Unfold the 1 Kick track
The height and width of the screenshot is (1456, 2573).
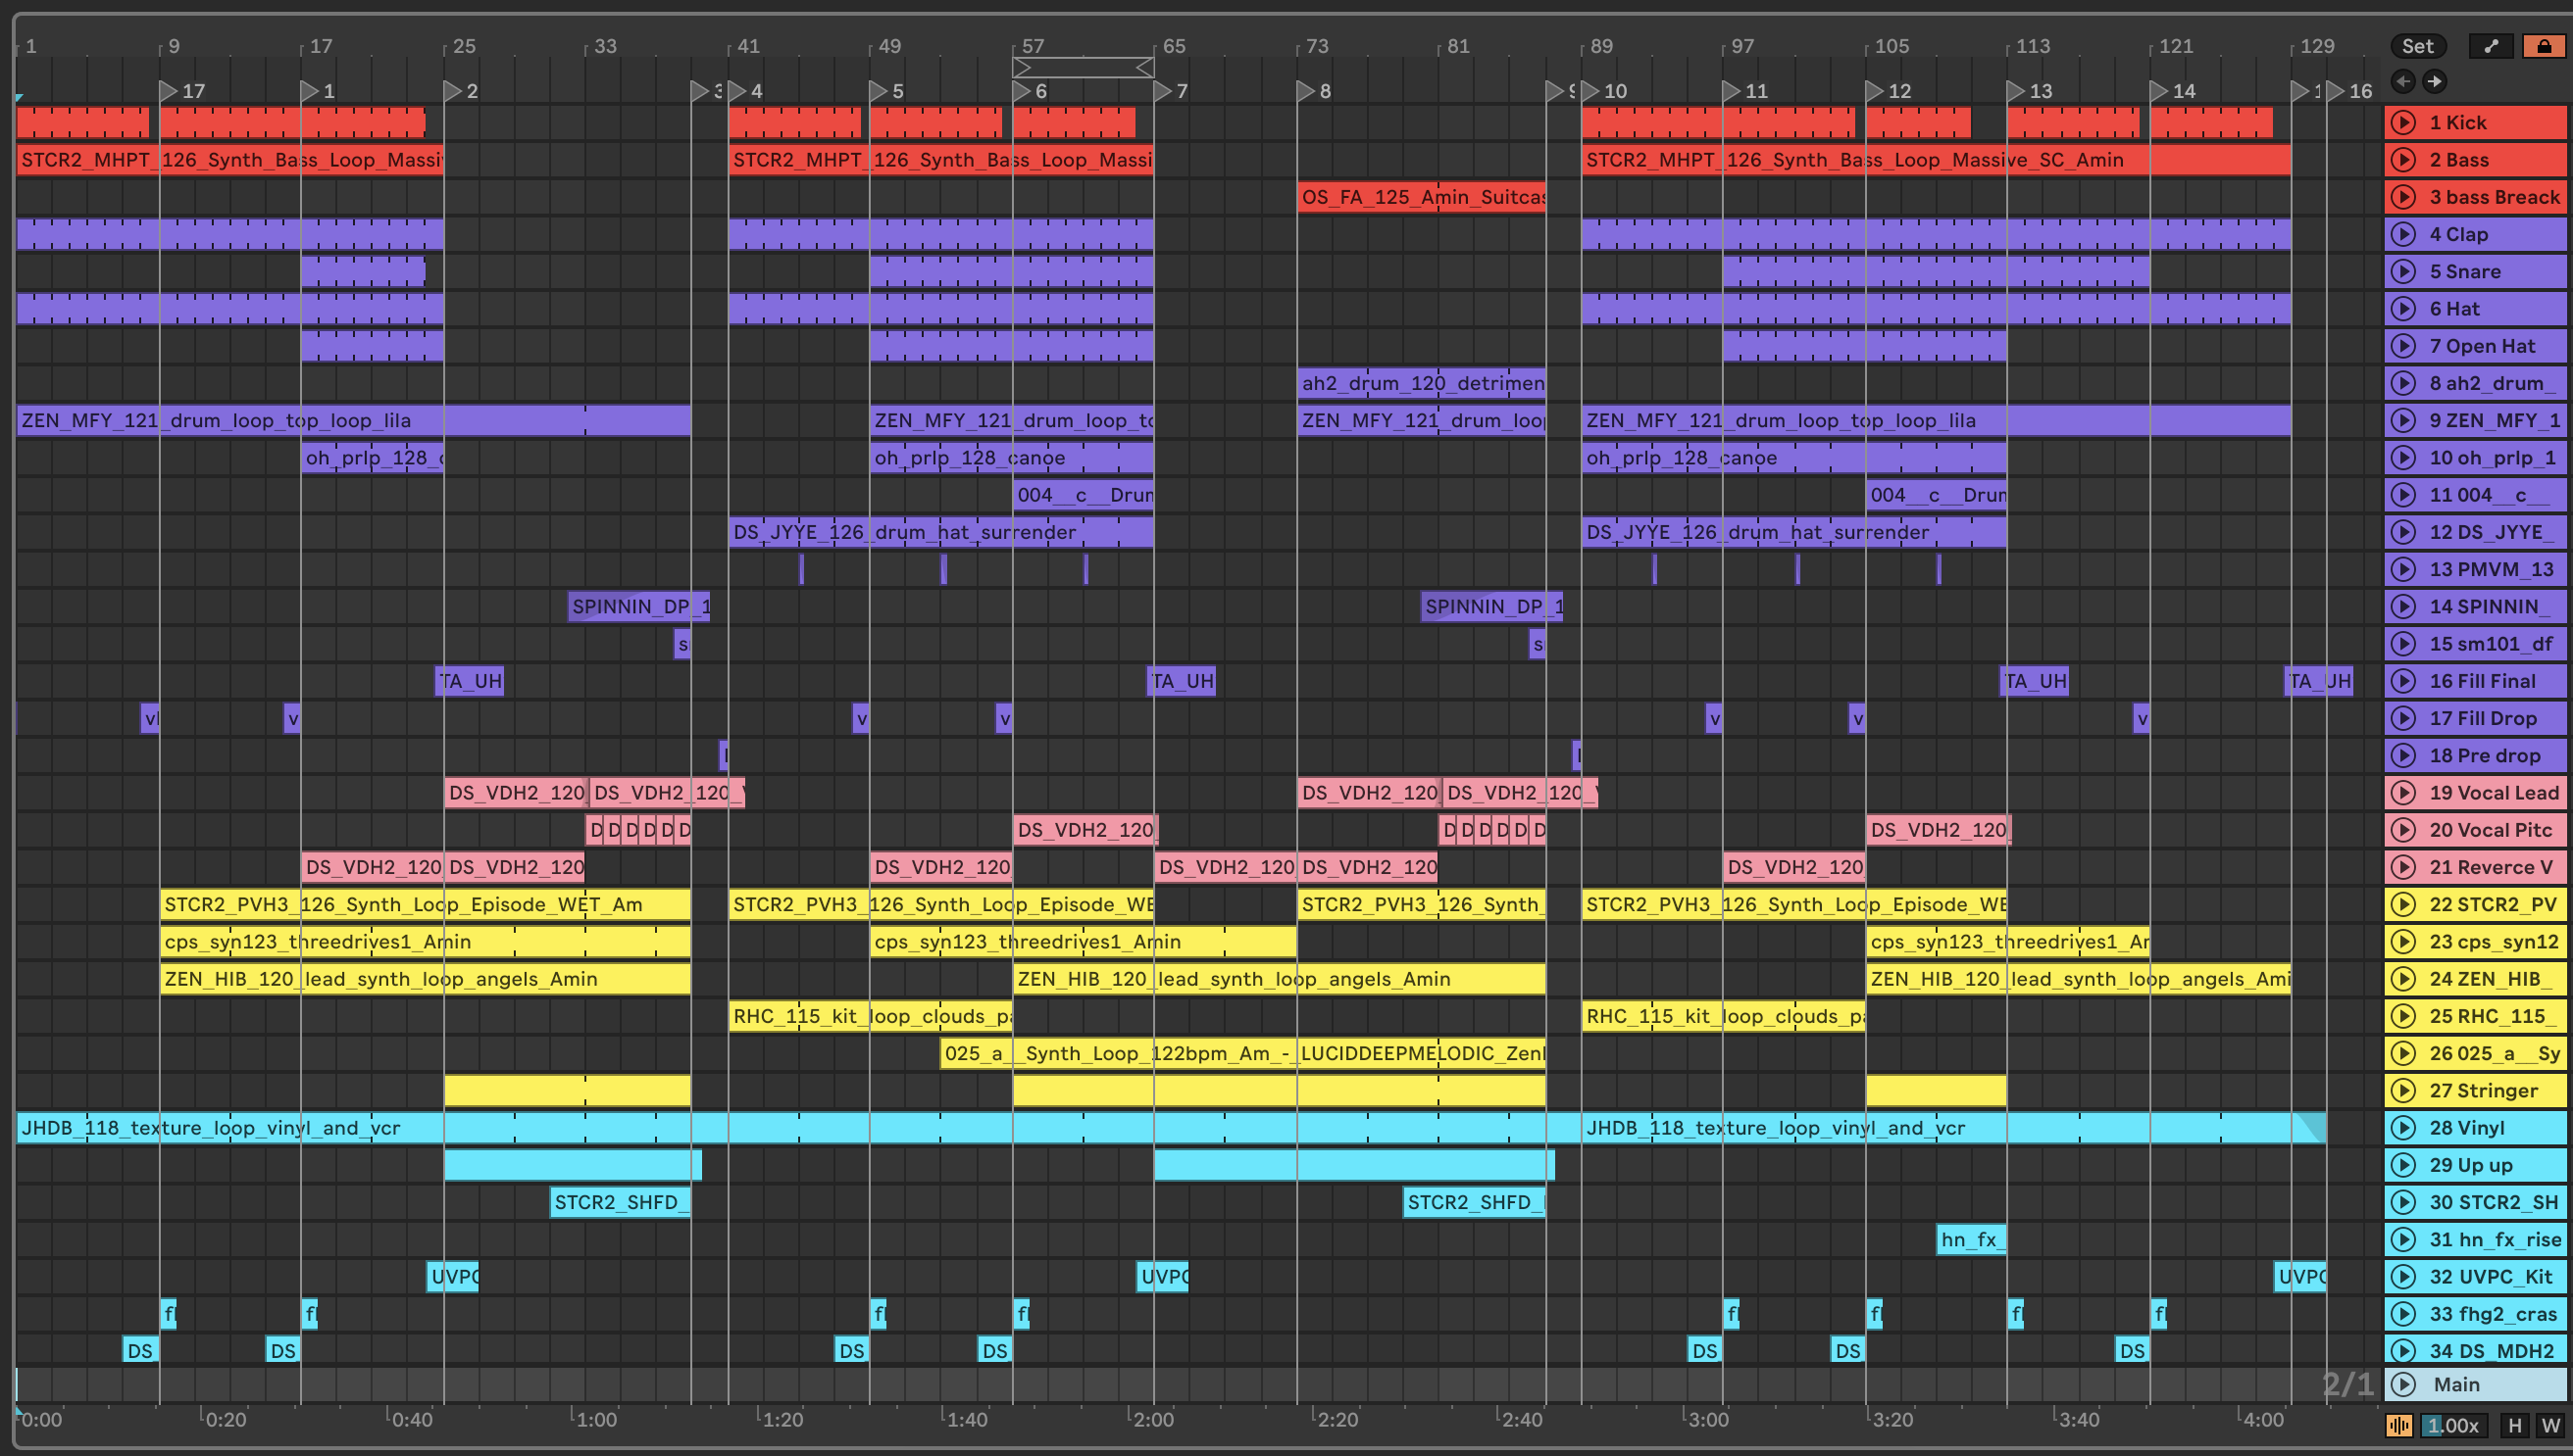pyautogui.click(x=2402, y=123)
